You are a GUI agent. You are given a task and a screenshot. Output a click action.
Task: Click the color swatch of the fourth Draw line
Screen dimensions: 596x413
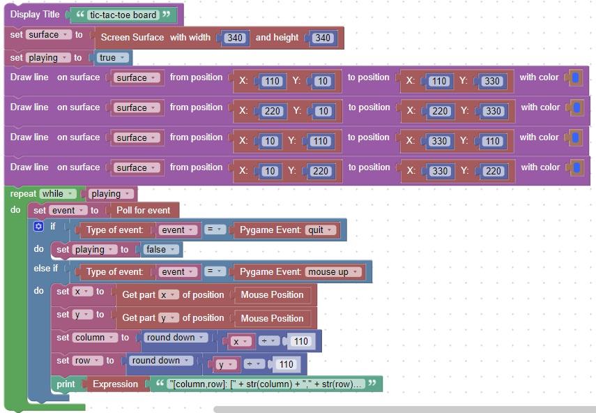point(576,167)
